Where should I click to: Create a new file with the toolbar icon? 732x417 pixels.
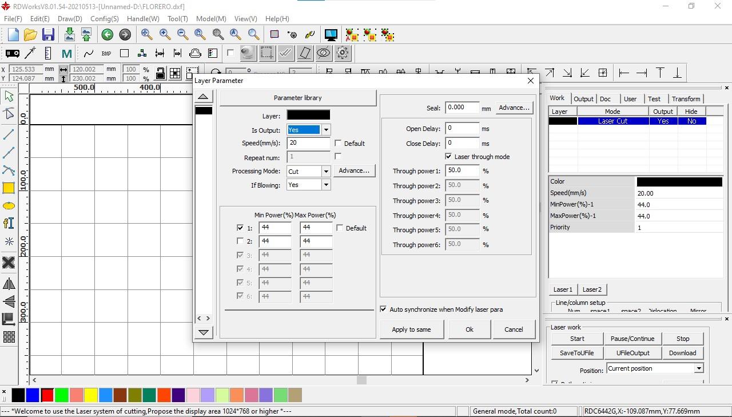click(13, 34)
